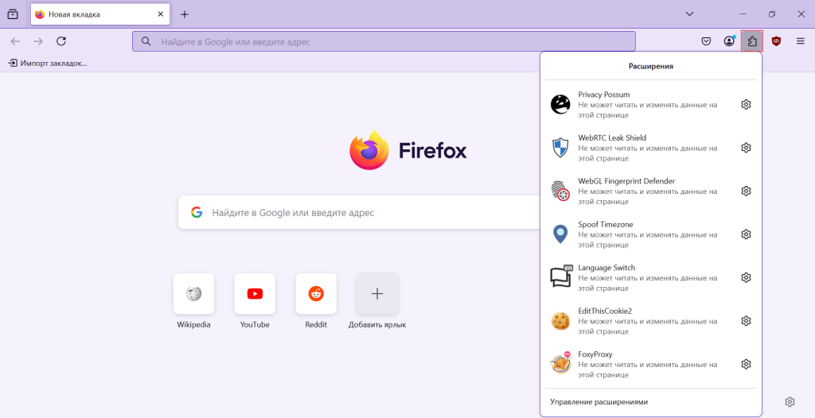Open WebRTC Leak Shield gear settings
This screenshot has width=815, height=418.
(746, 148)
